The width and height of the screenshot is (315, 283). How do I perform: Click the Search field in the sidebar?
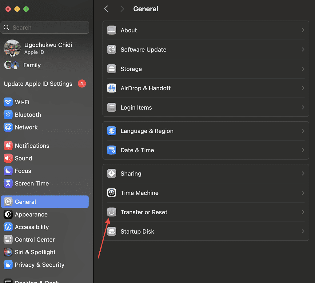[x=45, y=28]
